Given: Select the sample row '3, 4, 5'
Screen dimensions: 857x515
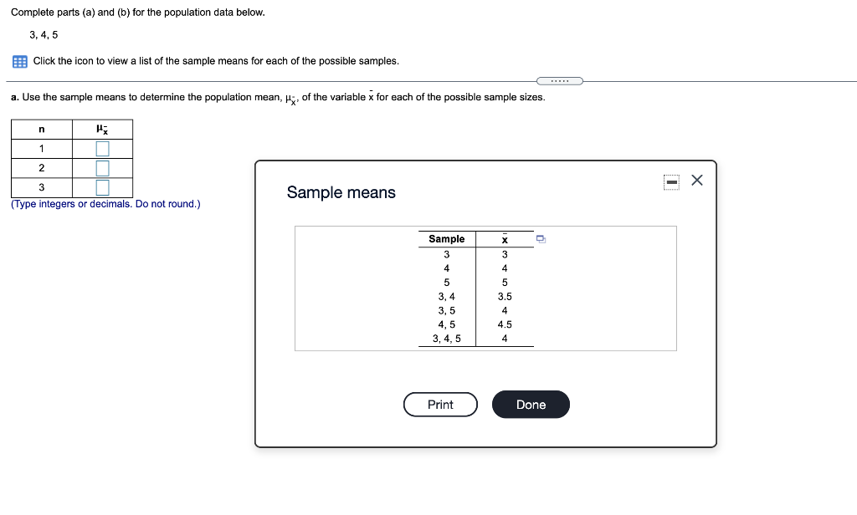Looking at the screenshot, I should (446, 339).
